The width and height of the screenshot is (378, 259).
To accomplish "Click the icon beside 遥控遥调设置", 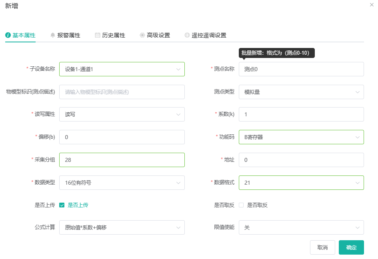I will [187, 35].
